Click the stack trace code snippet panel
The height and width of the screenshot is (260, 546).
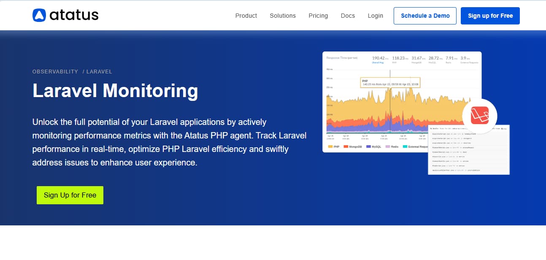pos(468,153)
